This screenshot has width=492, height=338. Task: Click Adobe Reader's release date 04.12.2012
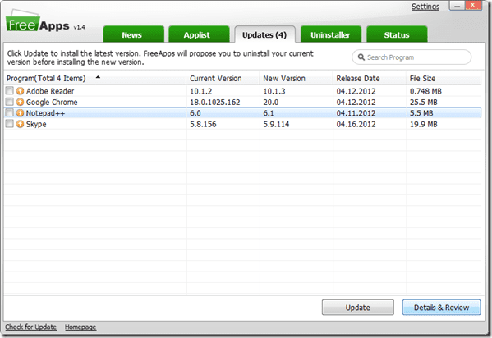tap(356, 91)
